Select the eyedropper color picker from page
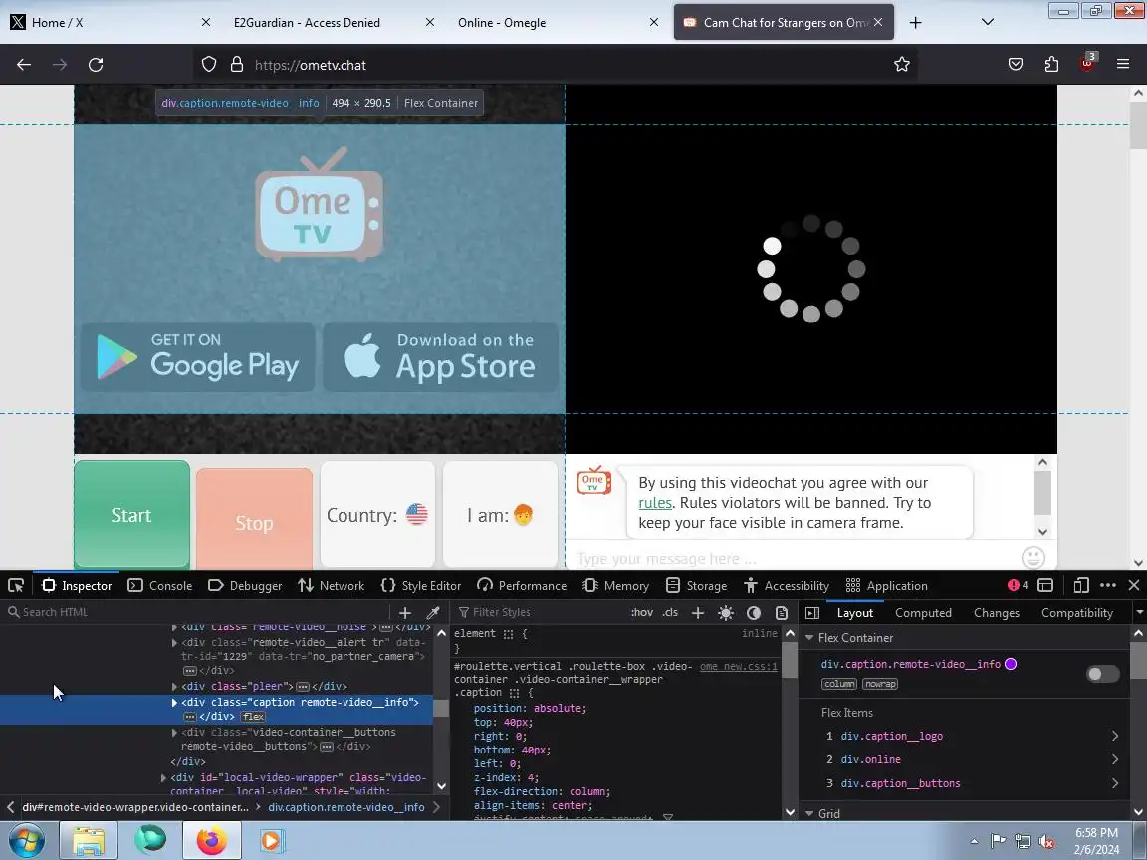Image resolution: width=1147 pixels, height=860 pixels. click(x=433, y=613)
